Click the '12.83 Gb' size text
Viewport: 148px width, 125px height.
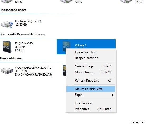21,24
